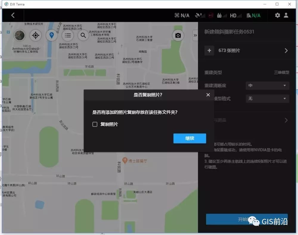Toggle the flight status indicator icon
Screen dimensions: 298x235
coord(211,15)
